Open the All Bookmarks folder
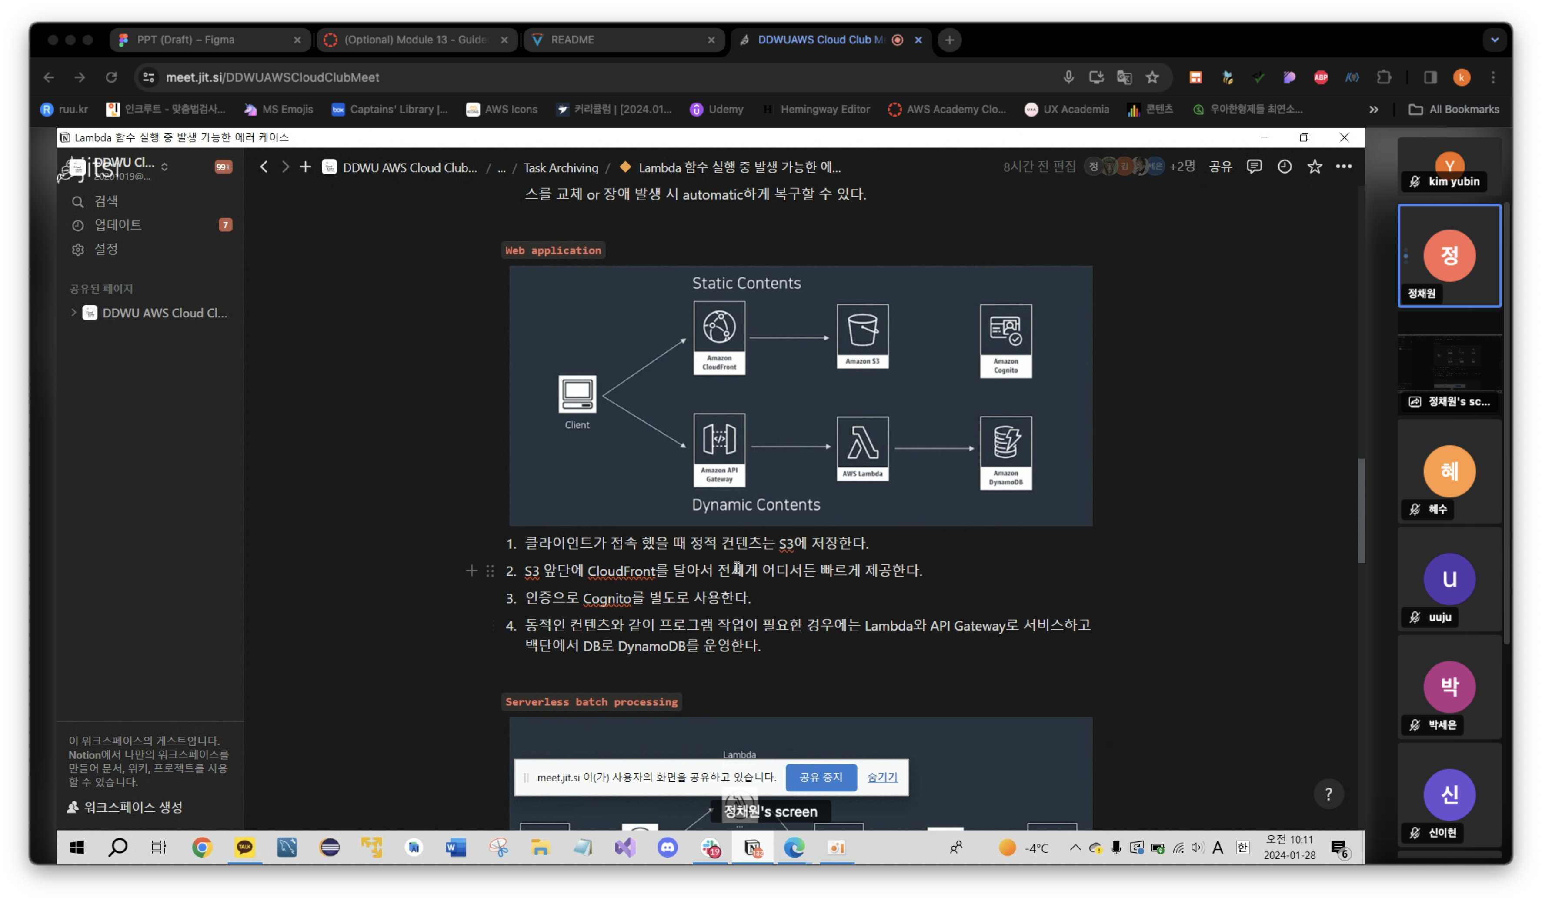The width and height of the screenshot is (1542, 901). click(1454, 110)
